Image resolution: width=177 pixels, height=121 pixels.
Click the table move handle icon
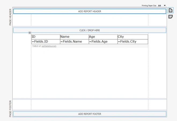click(30, 33)
